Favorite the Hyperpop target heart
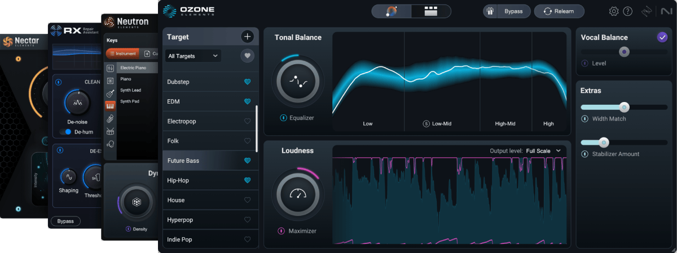The height and width of the screenshot is (253, 677). (247, 220)
